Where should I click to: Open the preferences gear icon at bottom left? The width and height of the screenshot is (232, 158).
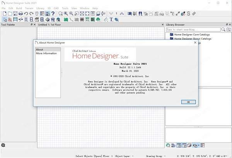point(3,145)
